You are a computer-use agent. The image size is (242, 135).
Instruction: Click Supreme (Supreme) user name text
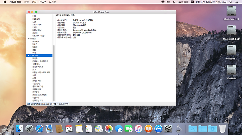tap(82, 32)
